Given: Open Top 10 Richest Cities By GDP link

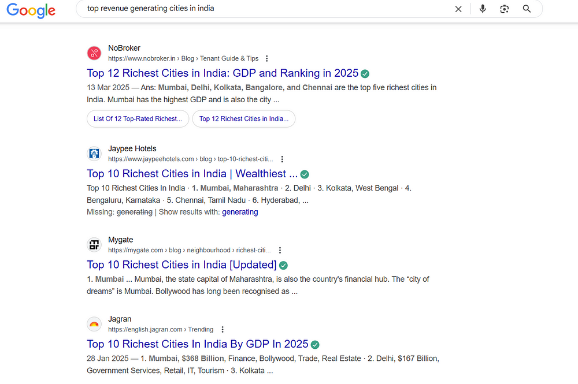Looking at the screenshot, I should coord(198,344).
